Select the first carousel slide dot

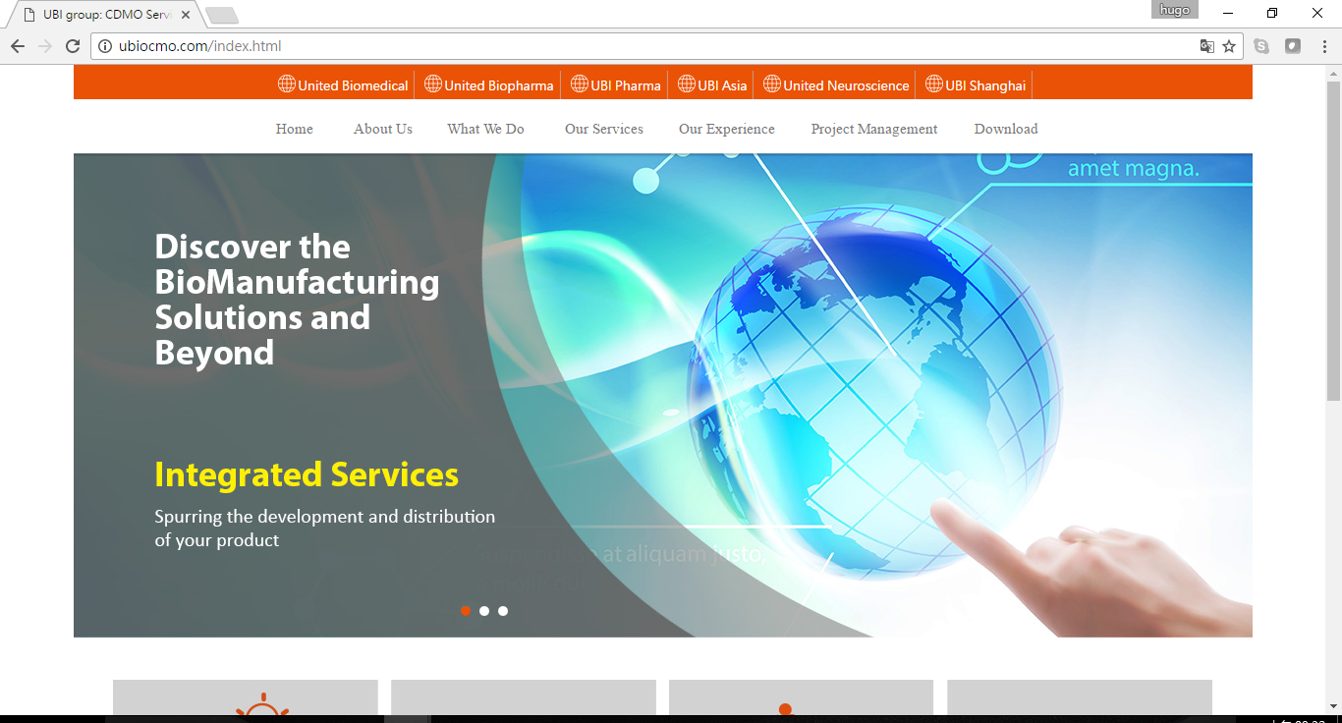coord(466,611)
